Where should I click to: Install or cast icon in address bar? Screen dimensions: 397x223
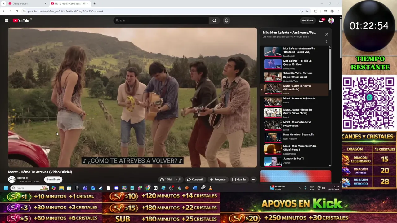point(301,11)
